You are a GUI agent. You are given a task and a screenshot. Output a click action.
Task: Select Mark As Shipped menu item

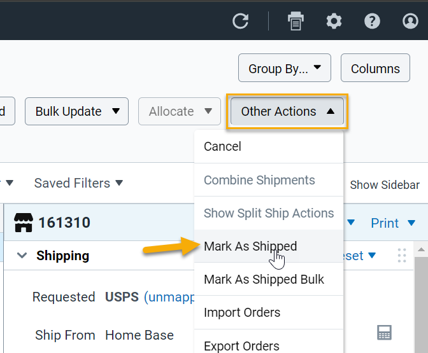point(250,246)
